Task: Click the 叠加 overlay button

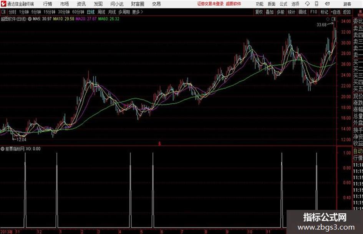Action: 270,12
